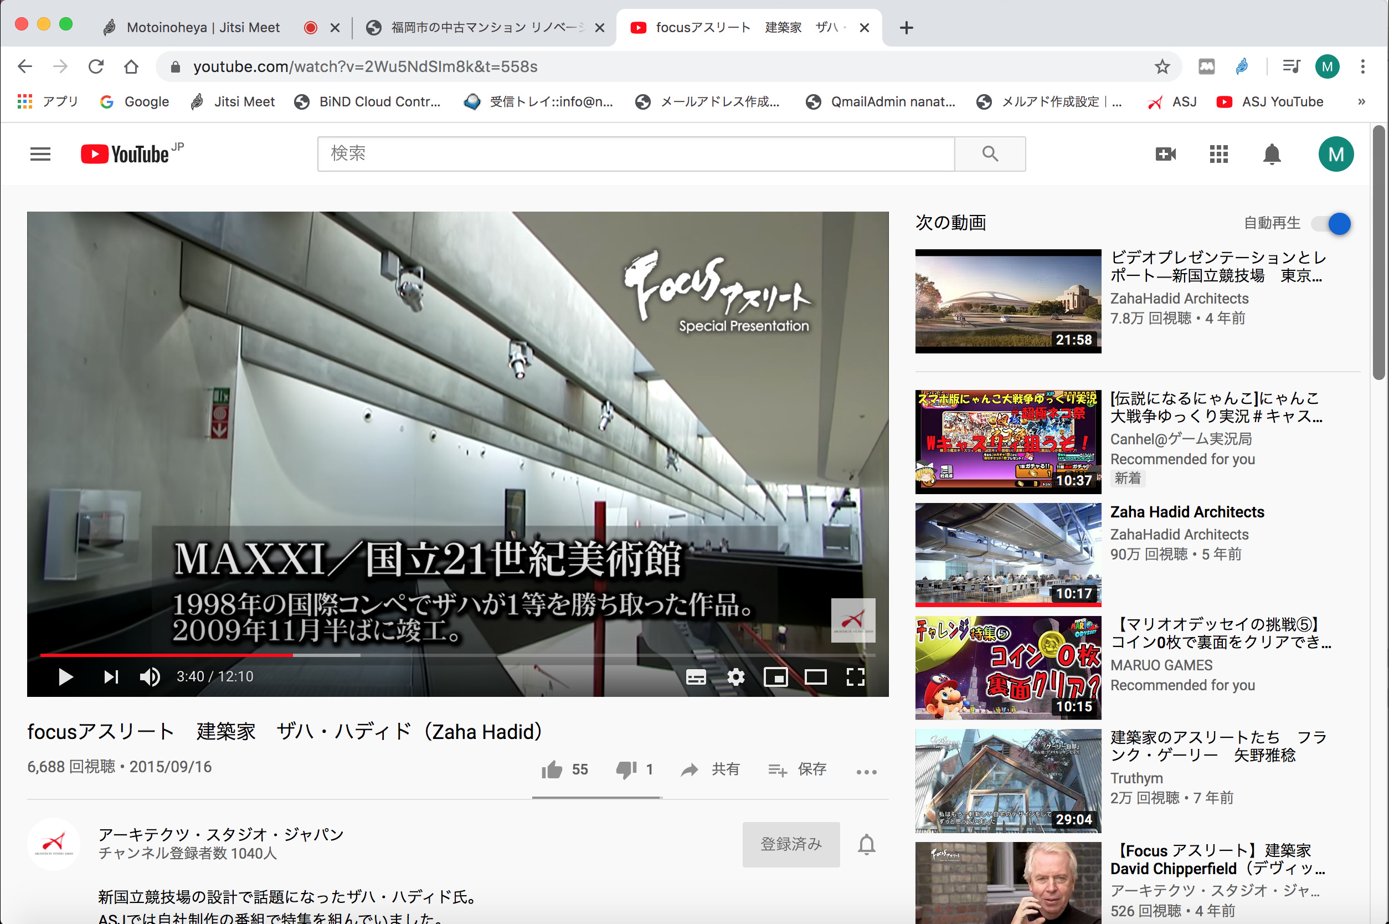Close the Jitsi Meet tab
This screenshot has height=924, width=1389.
[335, 28]
